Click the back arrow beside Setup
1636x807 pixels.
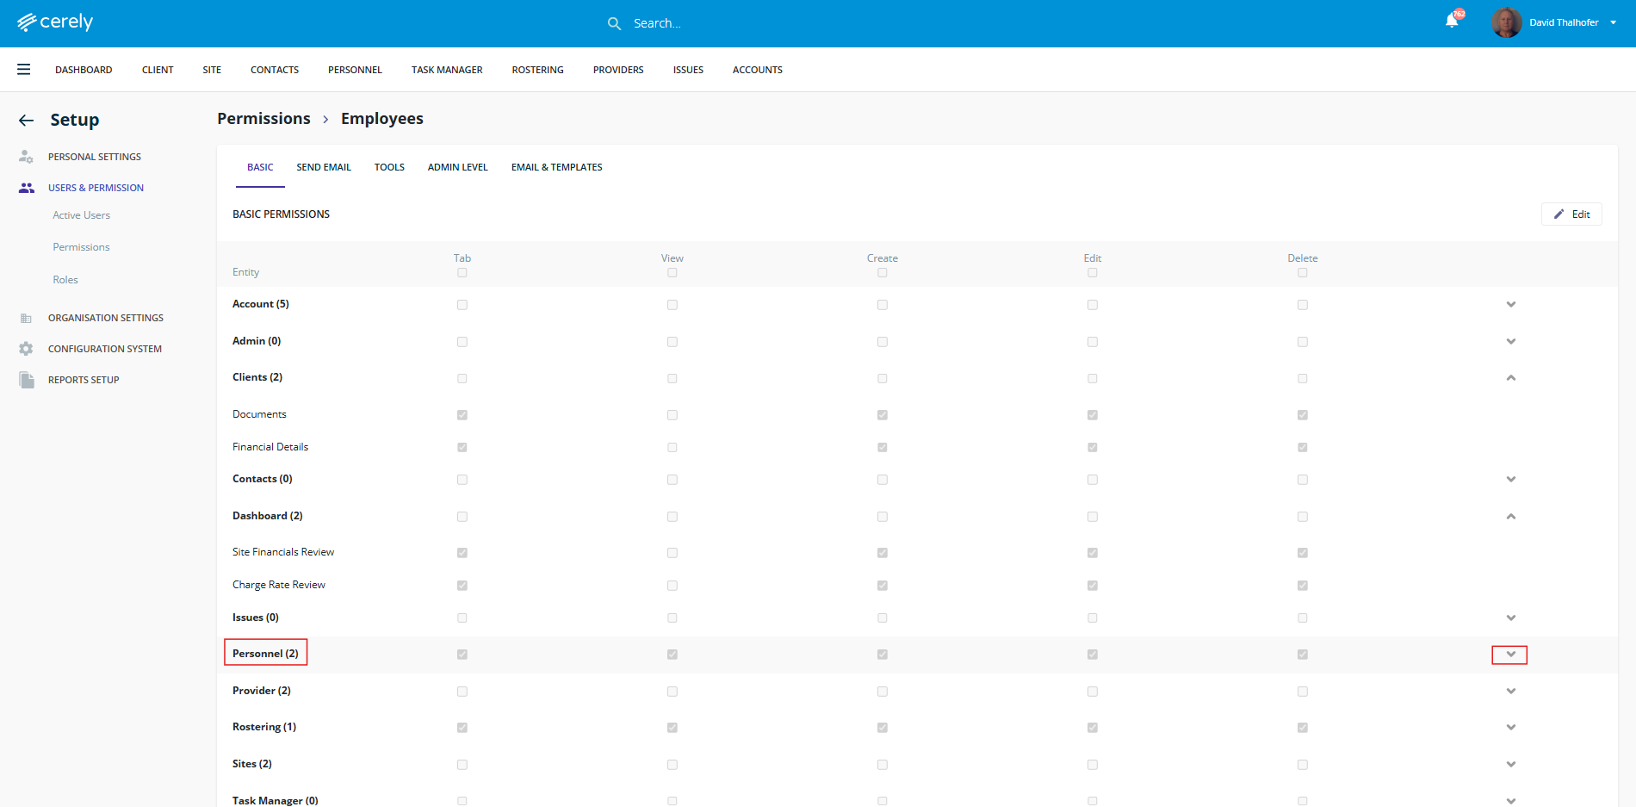click(x=27, y=121)
